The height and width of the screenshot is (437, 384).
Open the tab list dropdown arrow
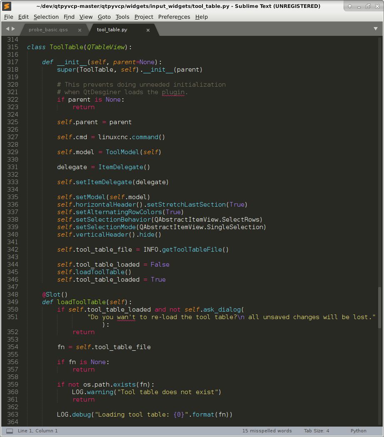coord(376,29)
